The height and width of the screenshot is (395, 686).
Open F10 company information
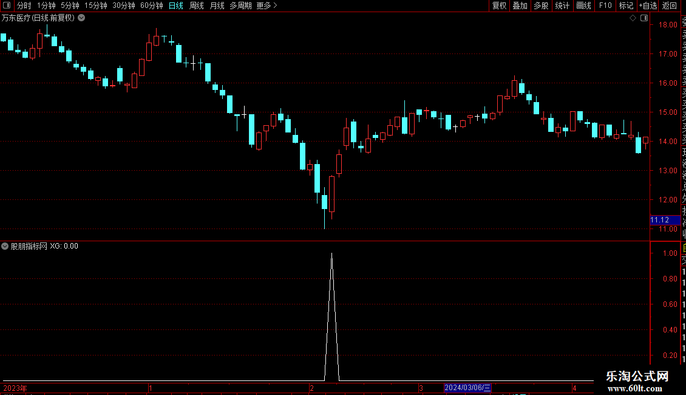[605, 5]
